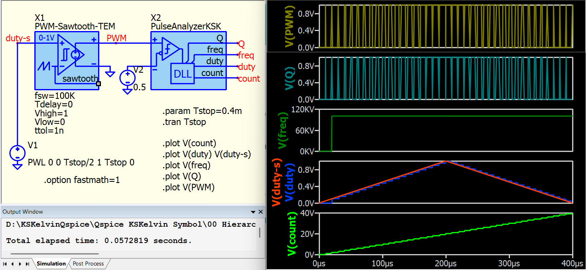The height and width of the screenshot is (270, 586).
Task: Click the DLL block inside X2
Action: 181,74
